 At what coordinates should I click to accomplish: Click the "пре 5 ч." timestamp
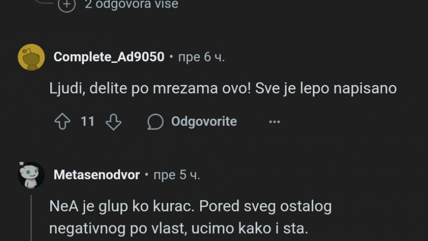coord(176,175)
